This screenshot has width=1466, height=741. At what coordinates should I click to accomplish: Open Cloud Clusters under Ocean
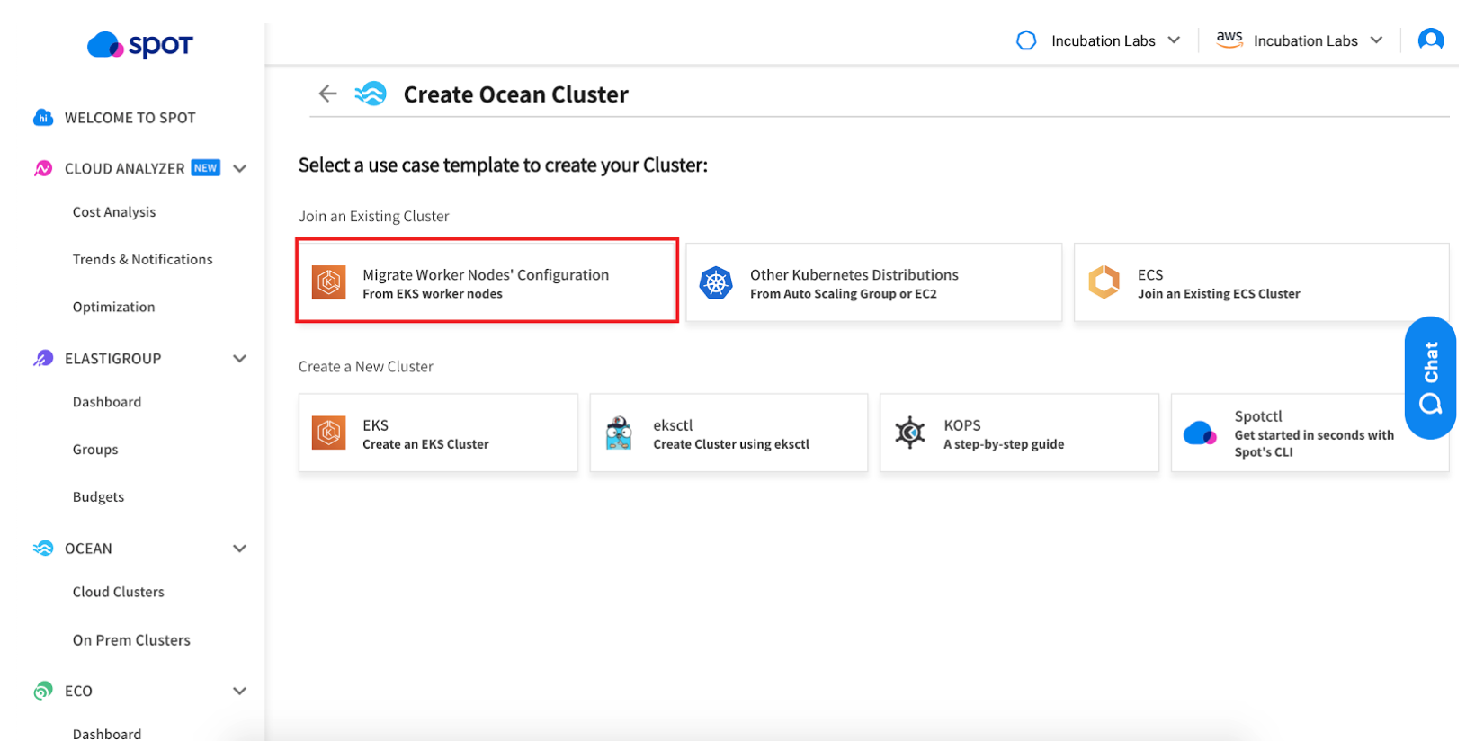119,592
